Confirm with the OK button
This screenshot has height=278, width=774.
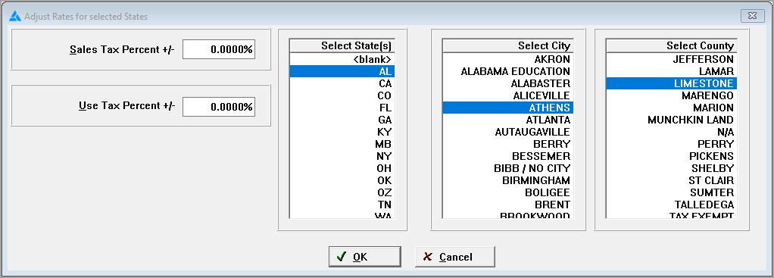tap(365, 257)
